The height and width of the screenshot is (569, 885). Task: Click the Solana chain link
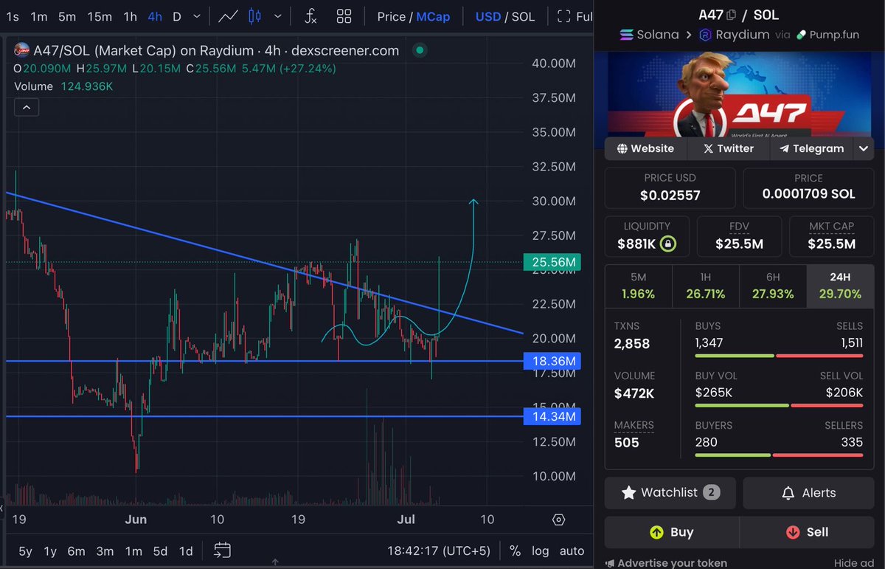pos(649,35)
